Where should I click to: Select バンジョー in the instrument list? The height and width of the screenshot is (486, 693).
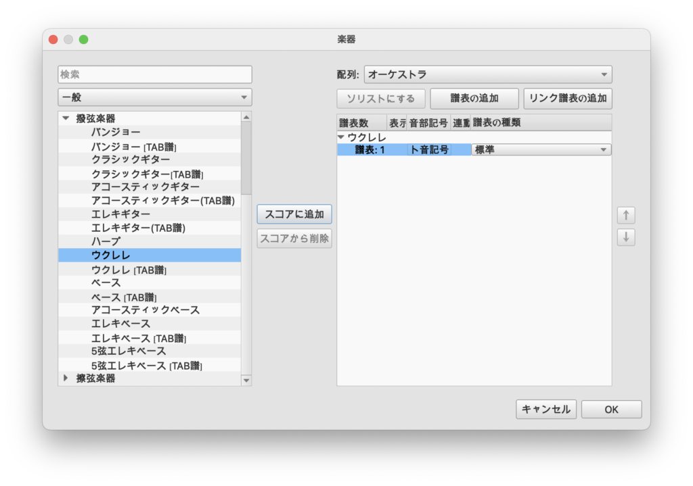pos(116,132)
